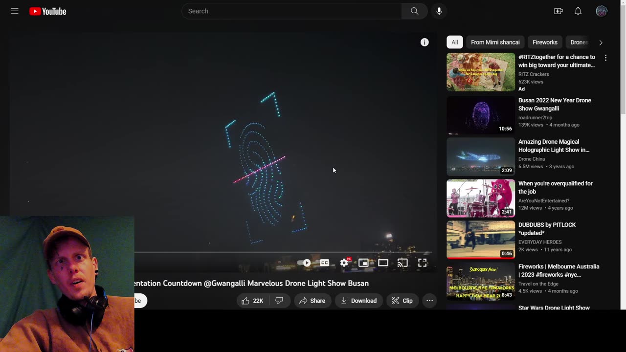Like the video with 22K likes

click(x=253, y=301)
